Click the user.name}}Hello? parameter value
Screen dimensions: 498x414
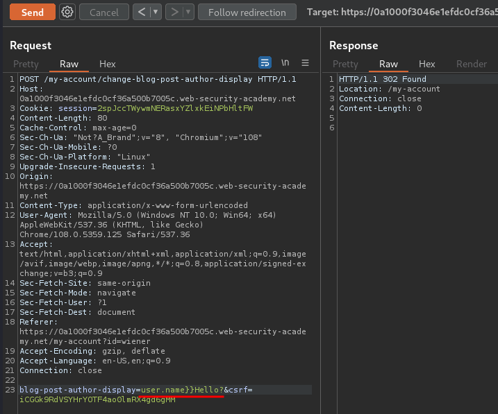point(182,390)
